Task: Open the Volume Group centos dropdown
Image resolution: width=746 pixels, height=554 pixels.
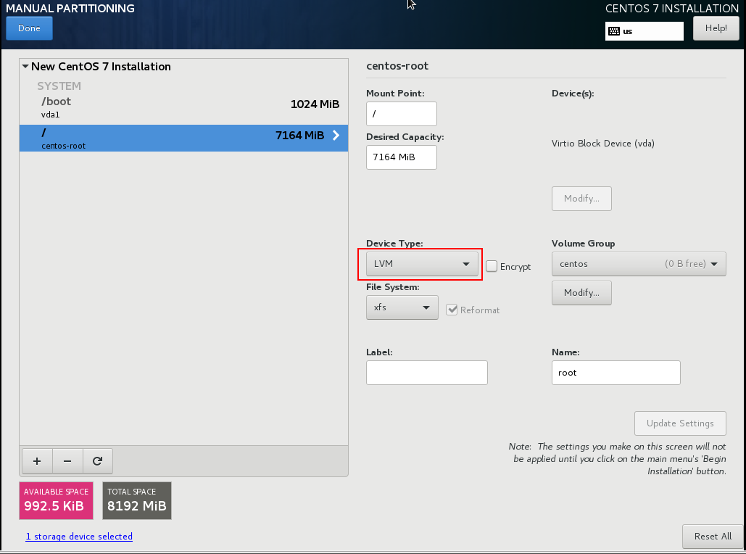Action: (x=639, y=264)
